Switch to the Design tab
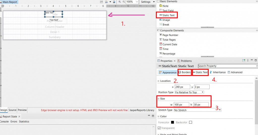The height and width of the screenshot is (135, 258). [4, 110]
